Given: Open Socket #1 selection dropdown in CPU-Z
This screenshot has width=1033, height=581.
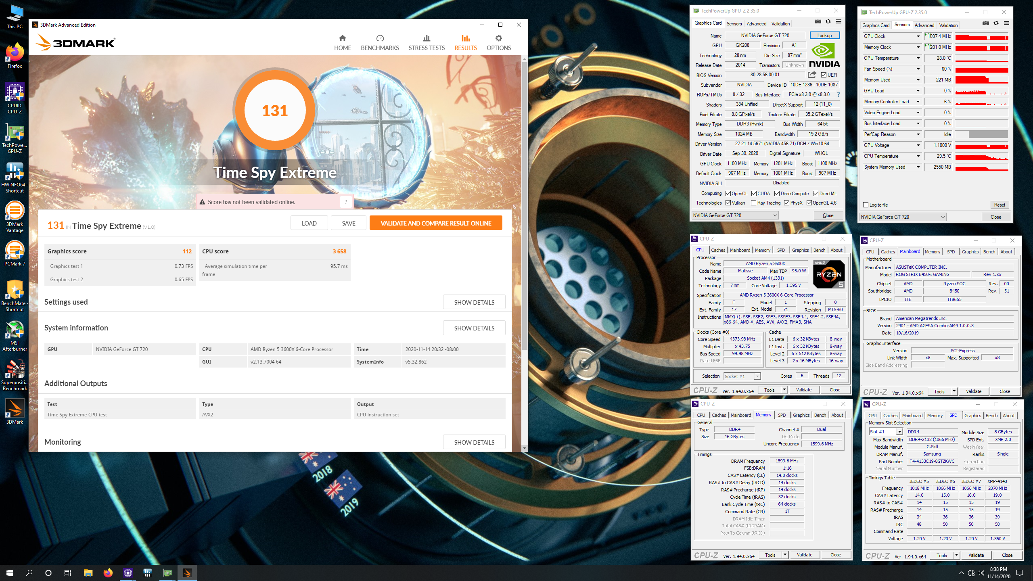Looking at the screenshot, I should pos(742,376).
